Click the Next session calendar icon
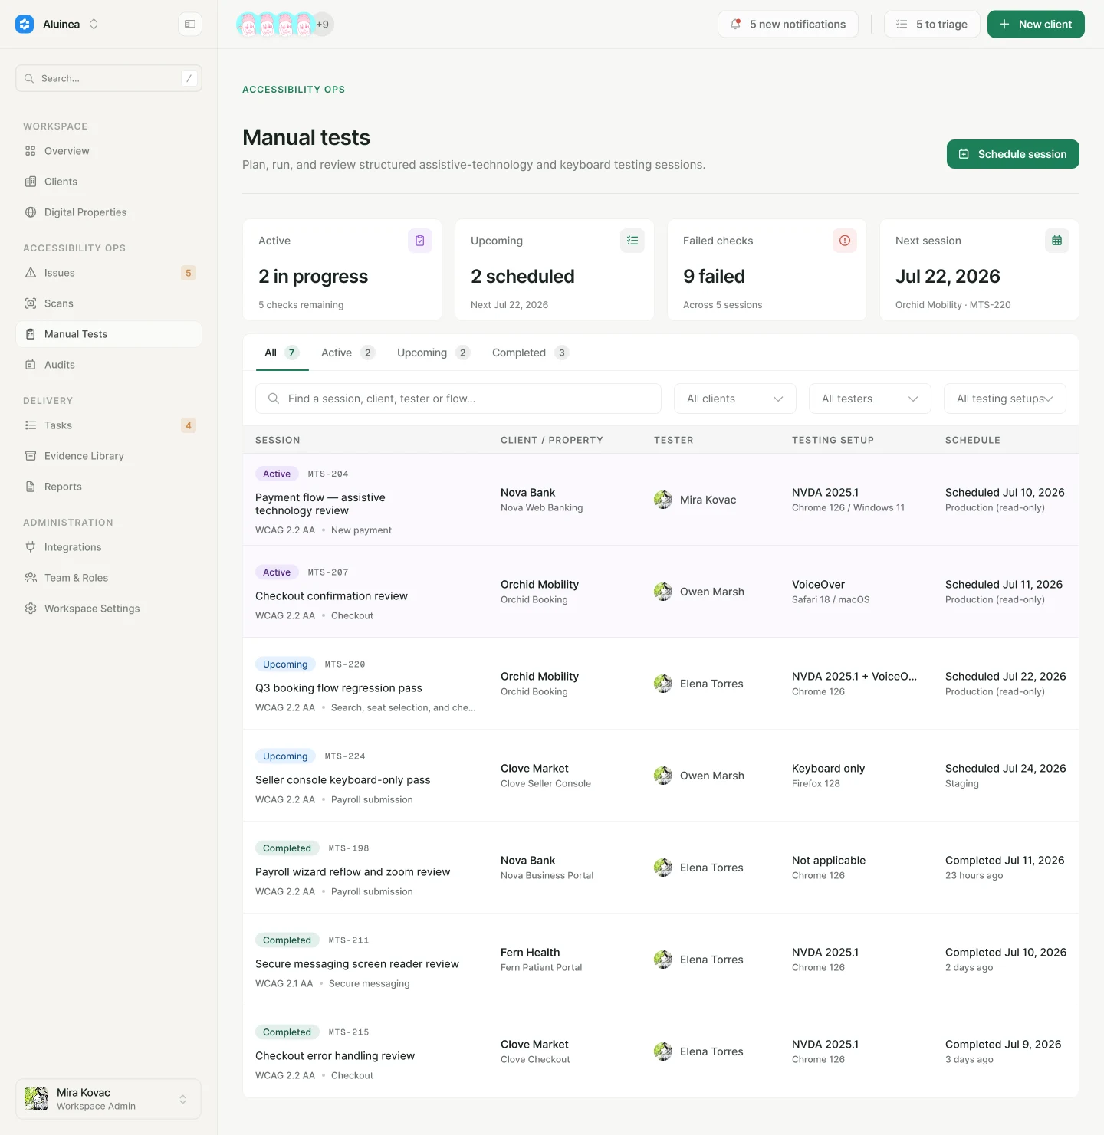 click(1057, 241)
